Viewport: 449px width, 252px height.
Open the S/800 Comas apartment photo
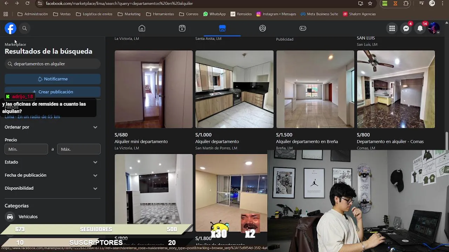point(396,89)
